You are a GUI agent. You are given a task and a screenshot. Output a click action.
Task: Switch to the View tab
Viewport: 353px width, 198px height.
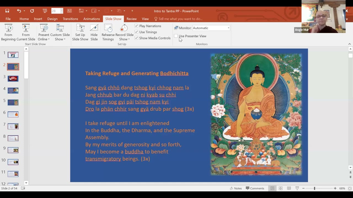pos(145,19)
